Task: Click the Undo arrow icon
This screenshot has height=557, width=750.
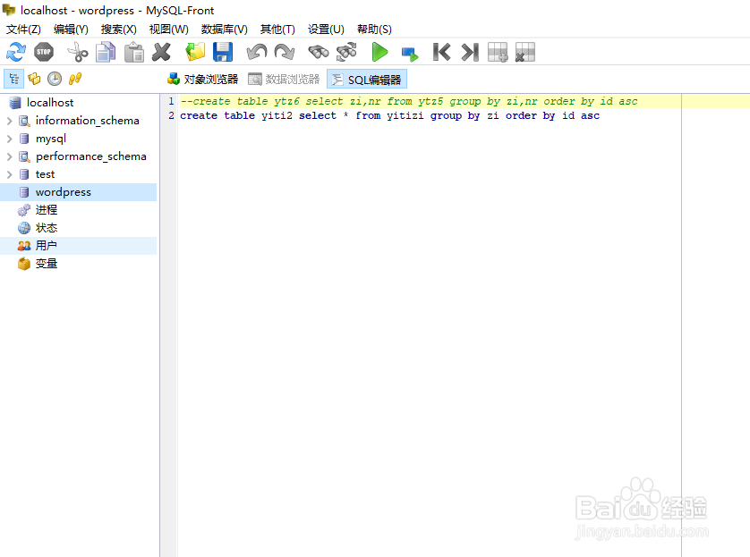Action: (x=257, y=52)
